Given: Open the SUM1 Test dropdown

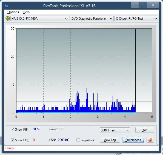Looking at the screenshot, I should (115, 130).
